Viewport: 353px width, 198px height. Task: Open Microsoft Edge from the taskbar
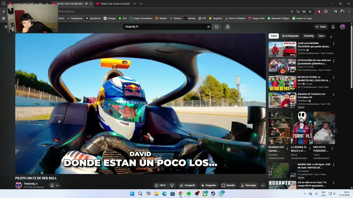[165, 194]
